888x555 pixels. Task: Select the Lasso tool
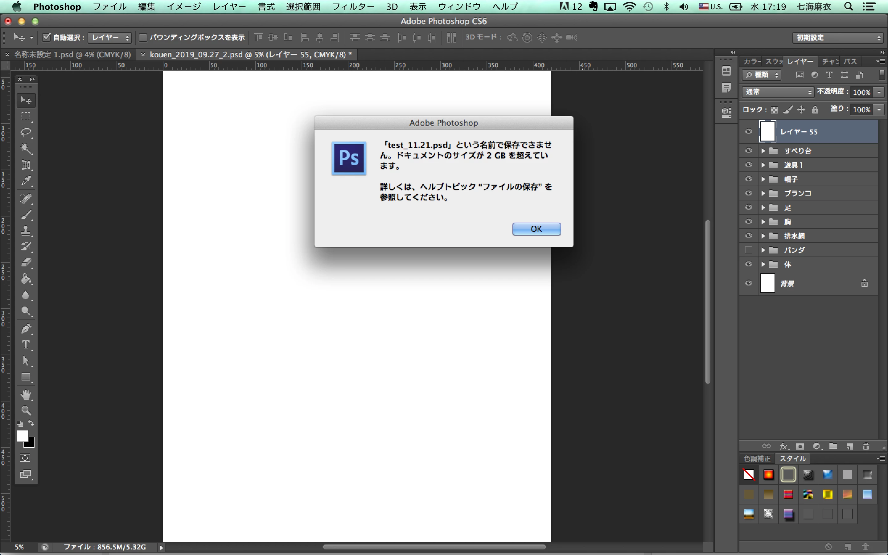coord(26,133)
